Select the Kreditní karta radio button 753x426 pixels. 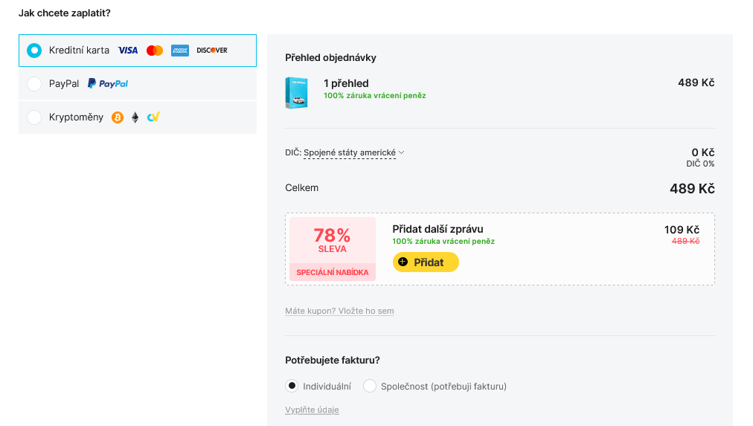click(34, 51)
